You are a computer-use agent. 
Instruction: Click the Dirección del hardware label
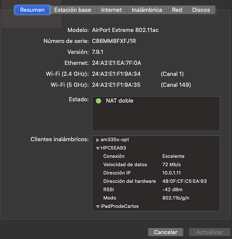(x=129, y=181)
